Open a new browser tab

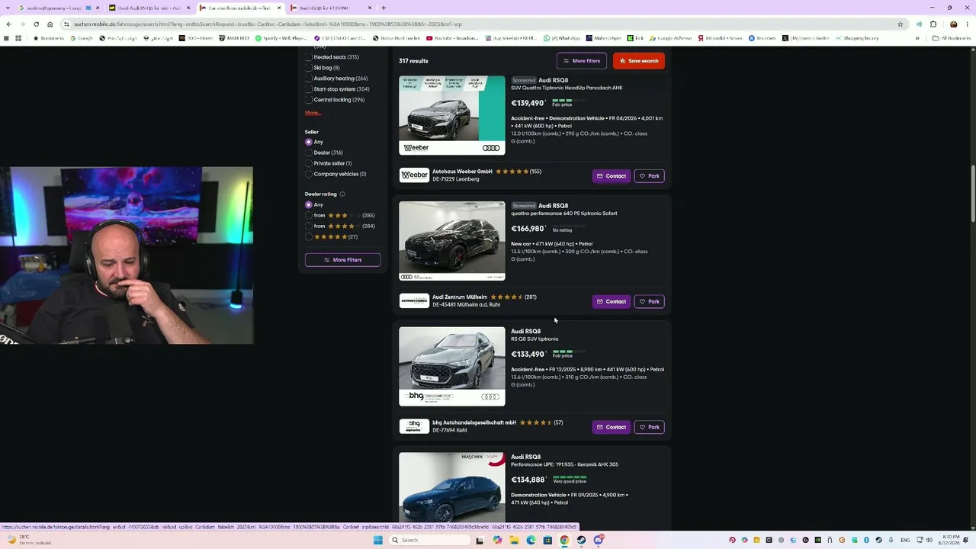(383, 8)
